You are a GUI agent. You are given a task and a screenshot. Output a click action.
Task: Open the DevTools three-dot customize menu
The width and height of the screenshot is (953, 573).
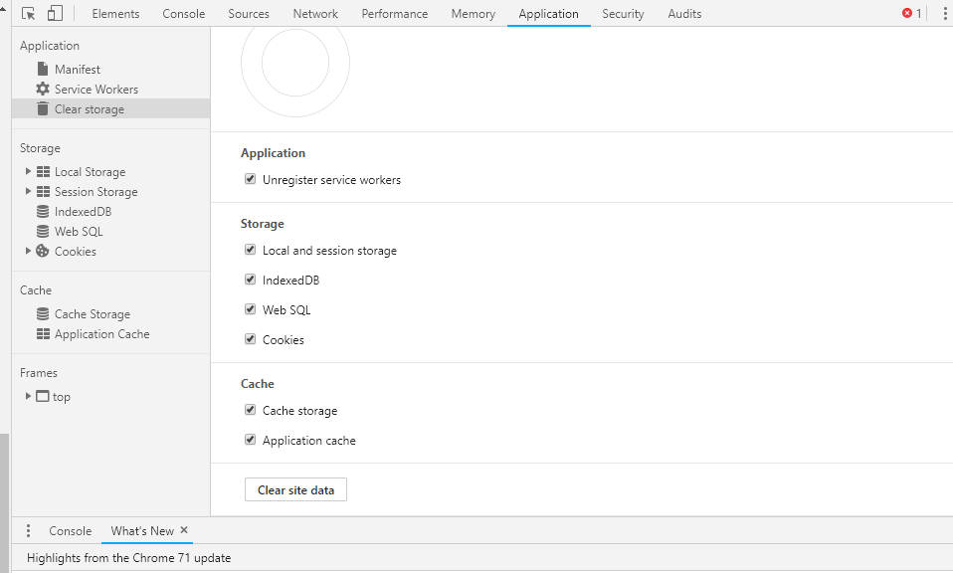pyautogui.click(x=944, y=14)
